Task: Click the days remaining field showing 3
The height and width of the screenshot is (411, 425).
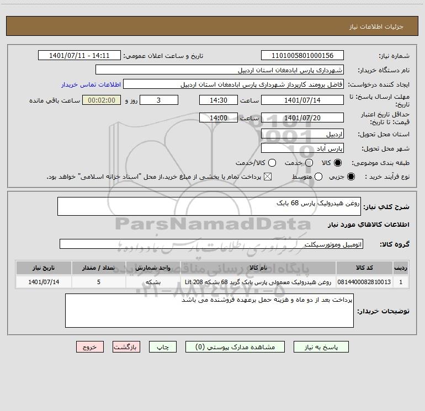Action: point(159,100)
